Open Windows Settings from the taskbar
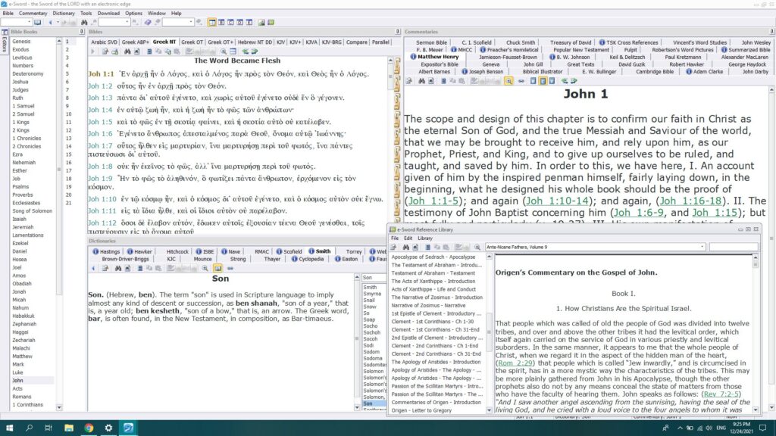 [x=108, y=428]
